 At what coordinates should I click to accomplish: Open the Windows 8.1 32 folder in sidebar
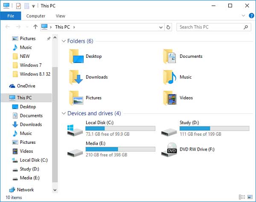tap(35, 74)
